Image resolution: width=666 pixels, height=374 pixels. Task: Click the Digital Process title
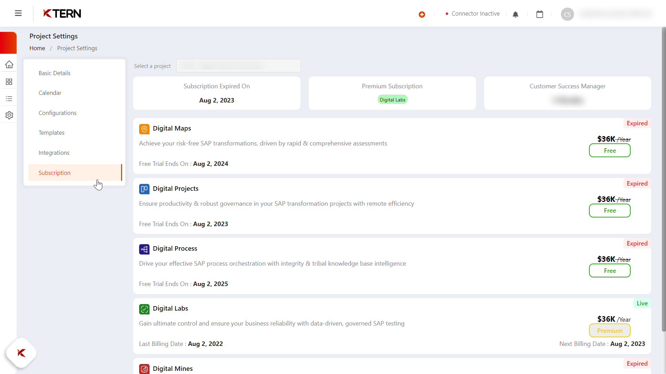click(175, 248)
